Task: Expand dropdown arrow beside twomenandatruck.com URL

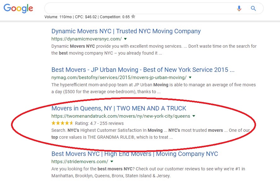Action: coord(194,116)
